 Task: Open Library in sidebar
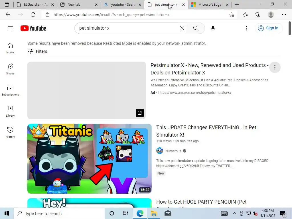[x=10, y=111]
